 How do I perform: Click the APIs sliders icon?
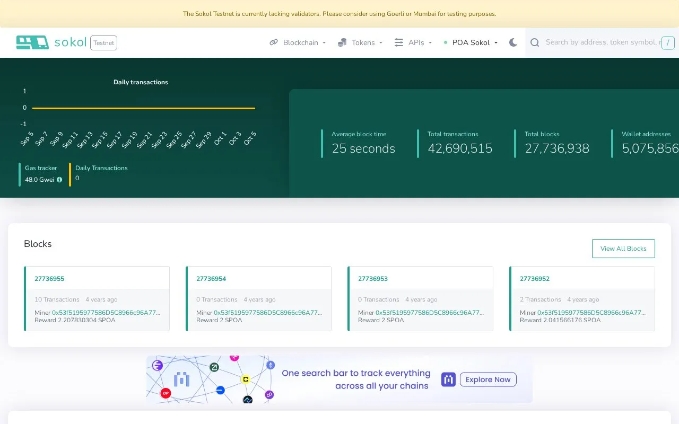pyautogui.click(x=399, y=42)
